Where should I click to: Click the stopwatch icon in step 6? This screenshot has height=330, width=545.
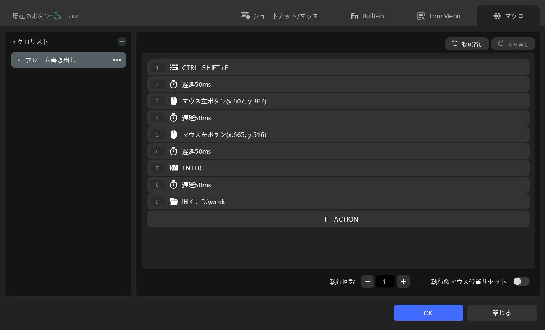(x=174, y=151)
